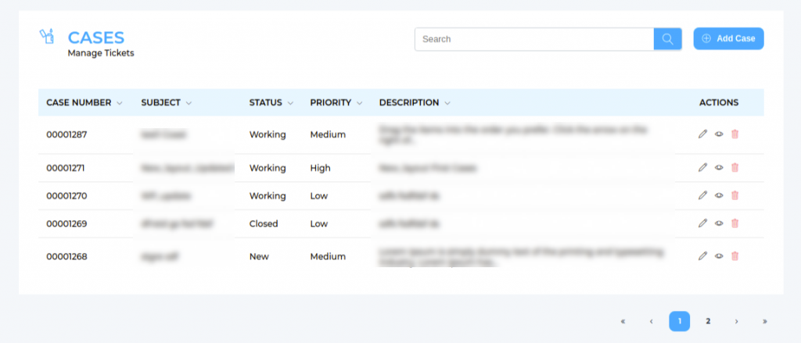Click the magnifier search button
The width and height of the screenshot is (801, 343).
pyautogui.click(x=667, y=39)
